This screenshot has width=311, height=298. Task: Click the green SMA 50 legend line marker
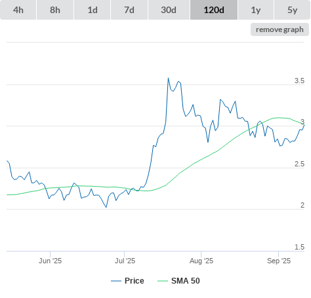163,281
